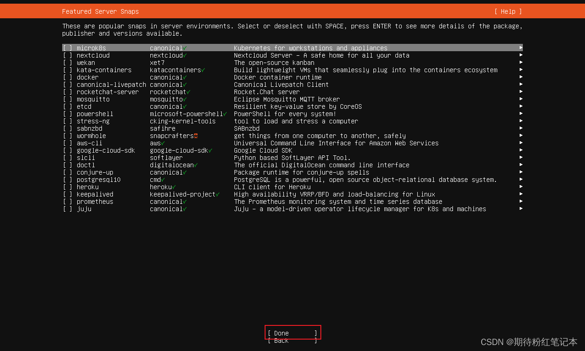Viewport: 585px width, 351px height.
Task: Open the Help menu
Action: coord(508,11)
